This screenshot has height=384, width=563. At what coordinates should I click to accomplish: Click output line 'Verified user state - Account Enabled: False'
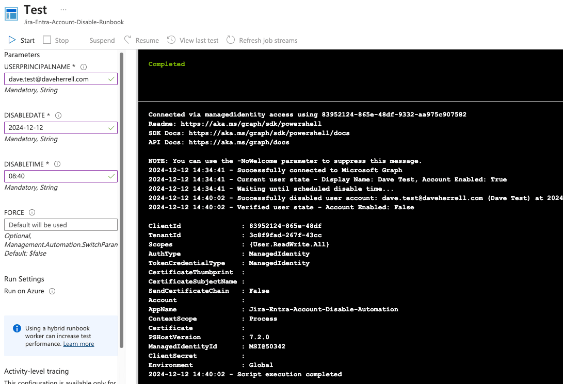click(x=281, y=207)
